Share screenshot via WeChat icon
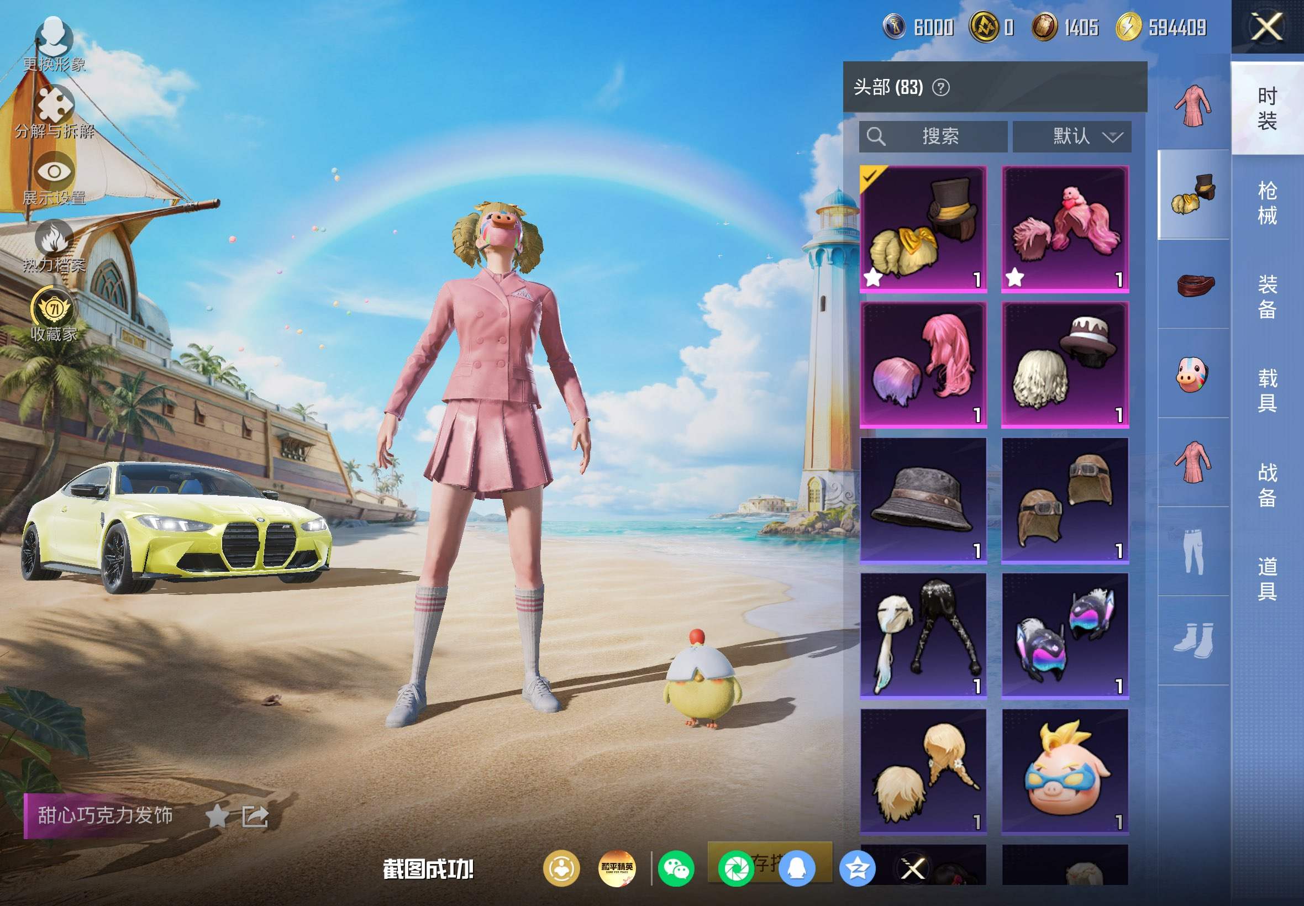Screen dimensions: 1304x906 (x=676, y=868)
